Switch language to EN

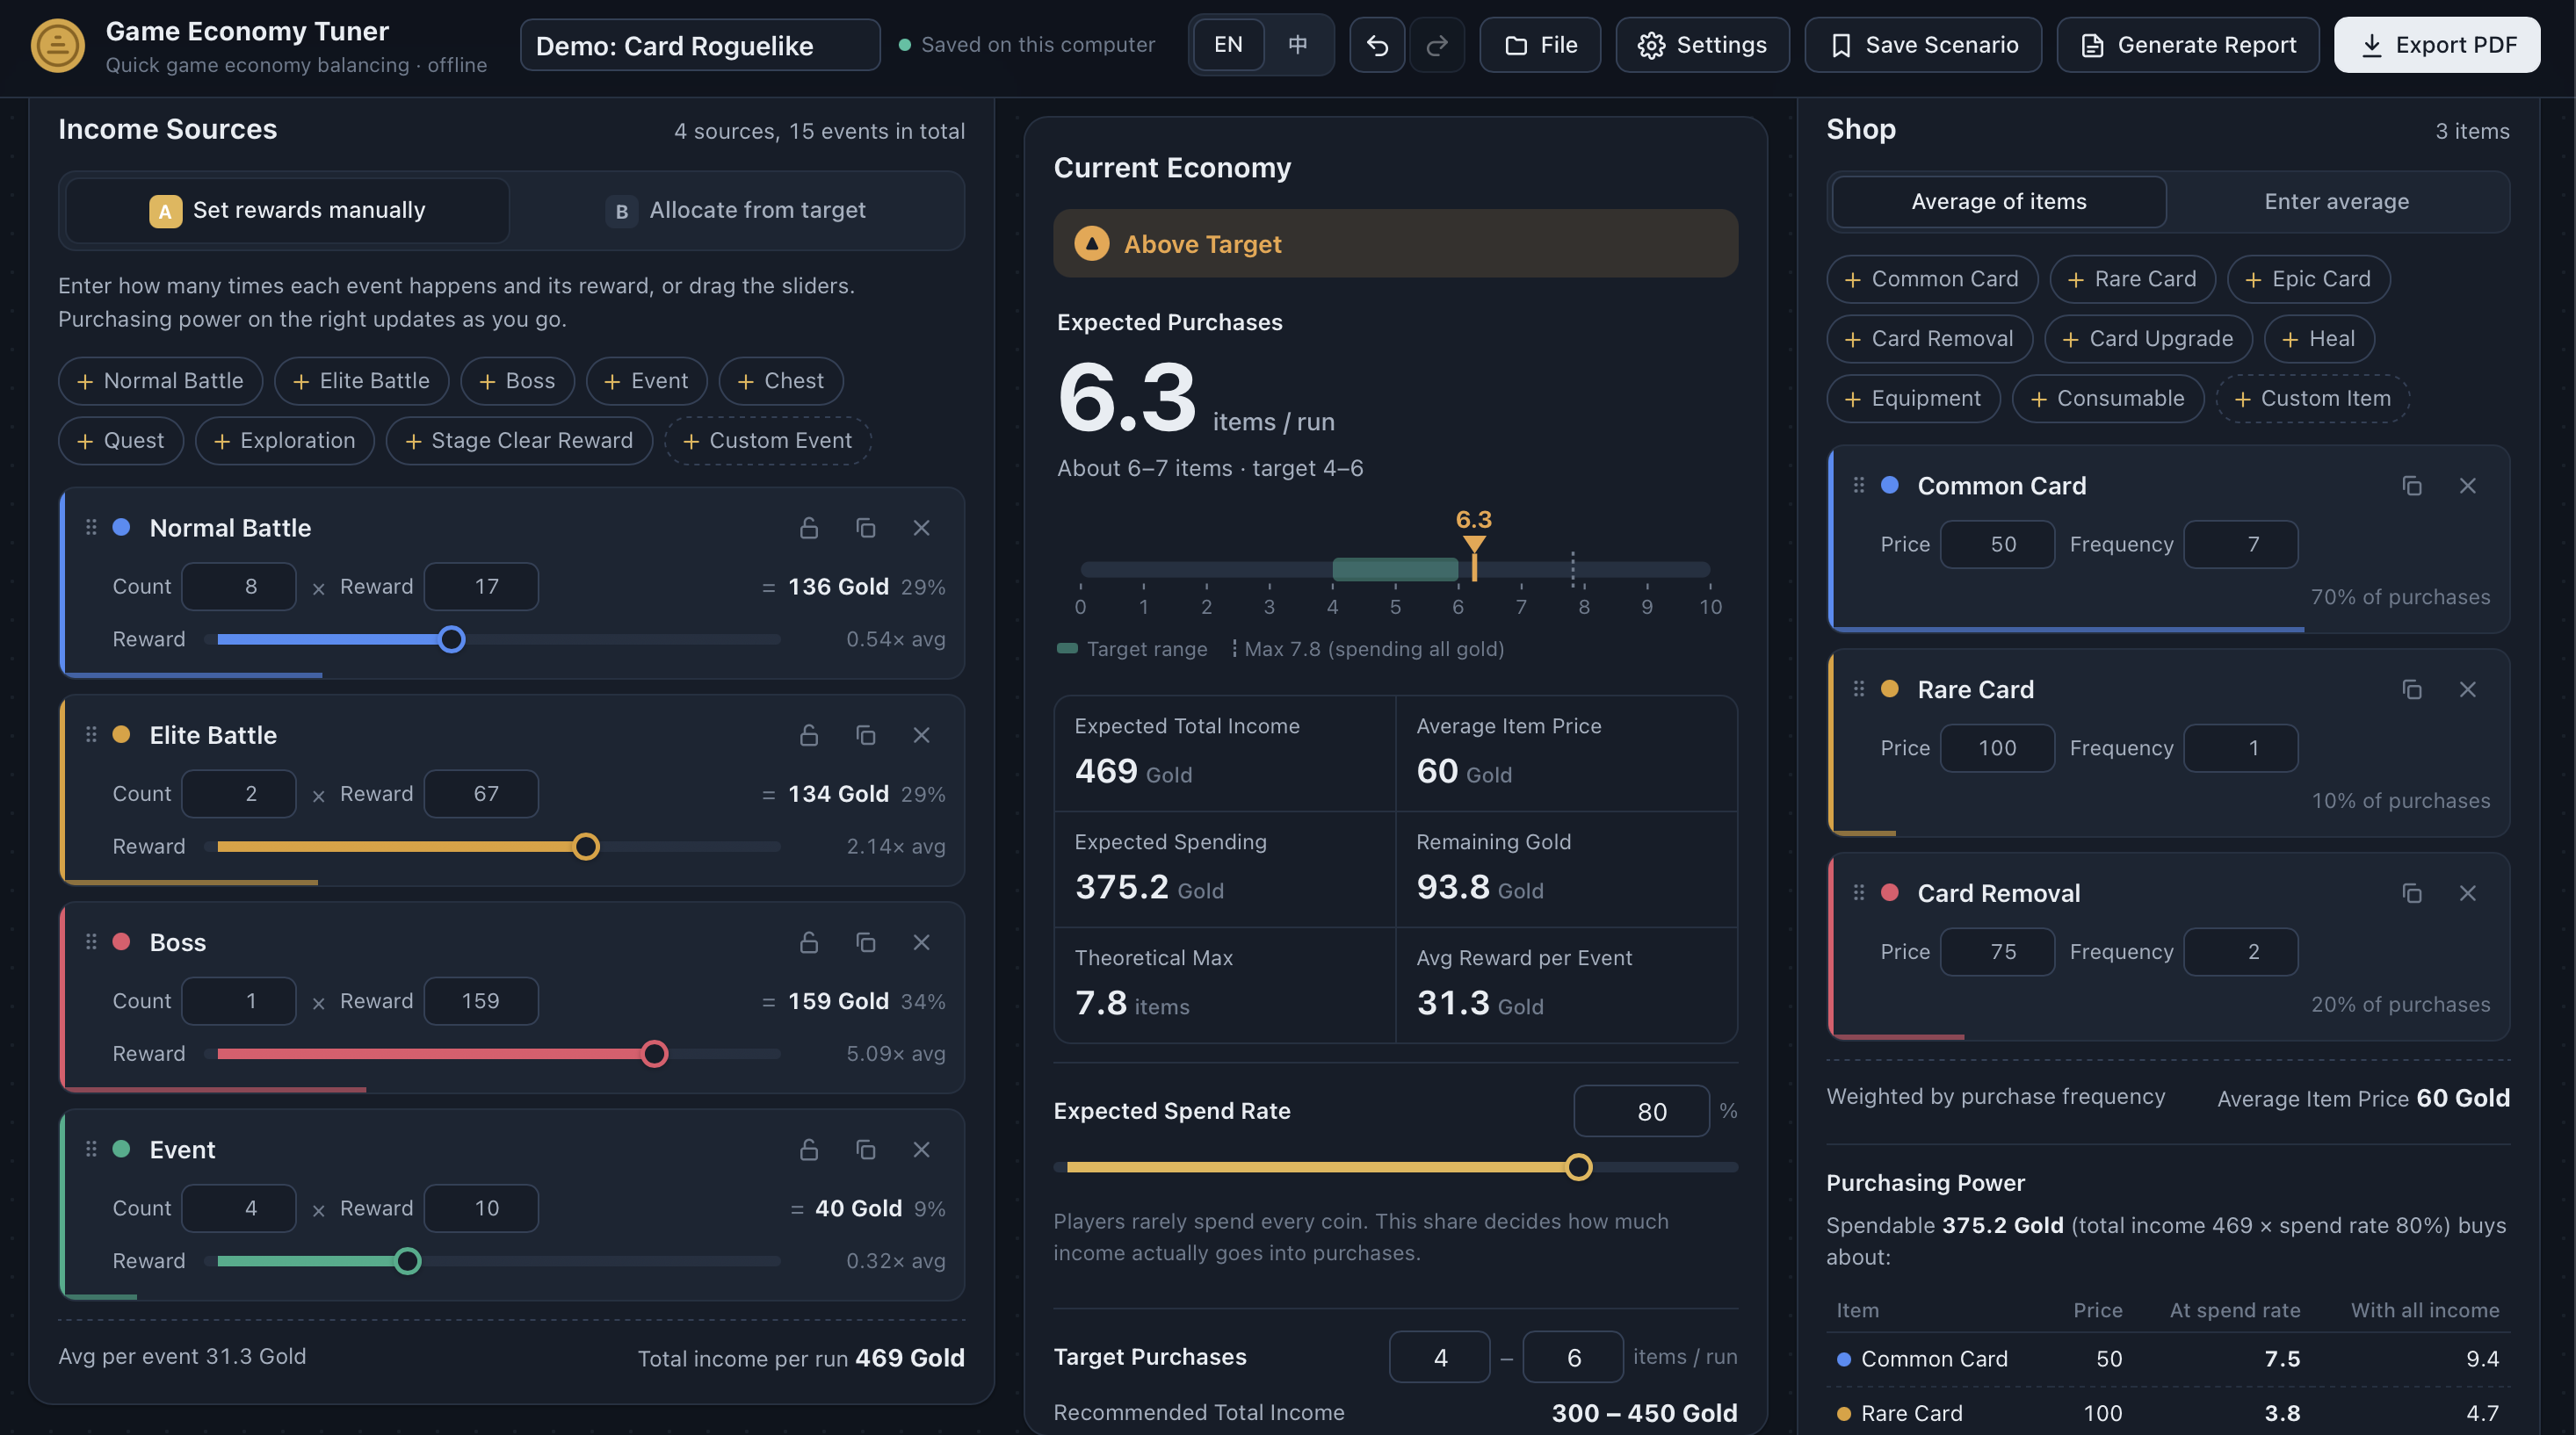coord(1228,45)
